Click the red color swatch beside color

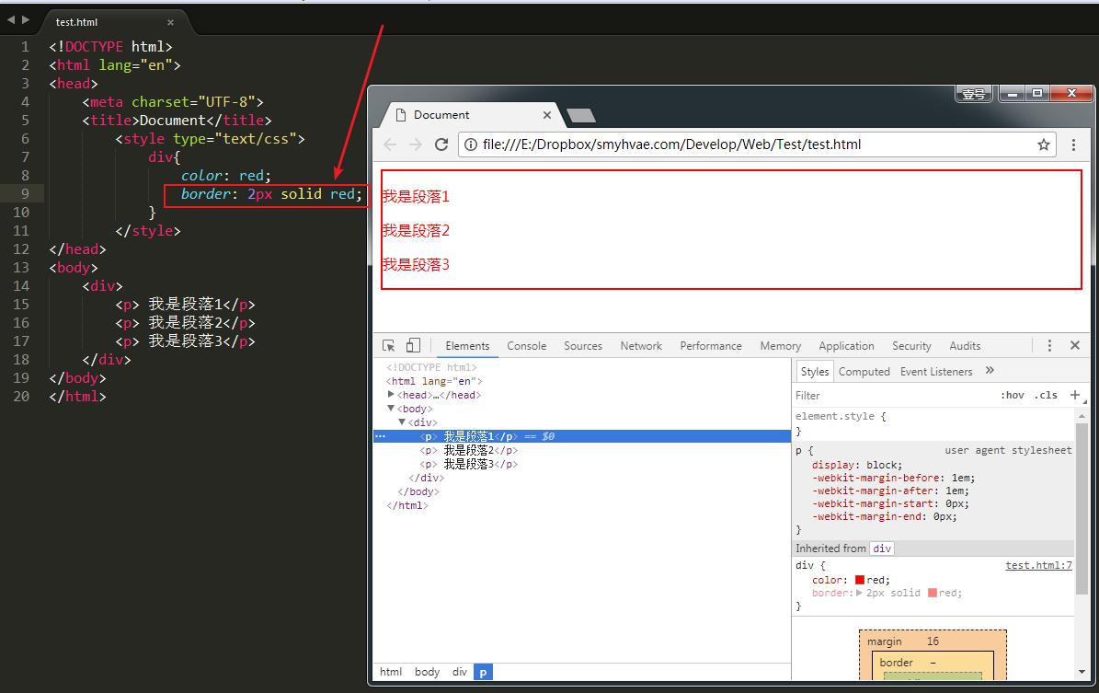[x=859, y=580]
